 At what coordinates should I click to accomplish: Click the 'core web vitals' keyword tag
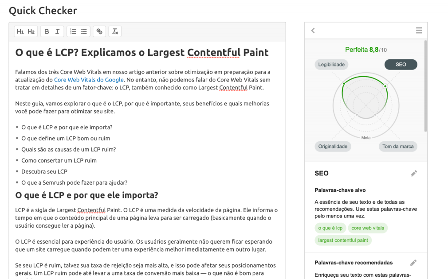tap(368, 228)
